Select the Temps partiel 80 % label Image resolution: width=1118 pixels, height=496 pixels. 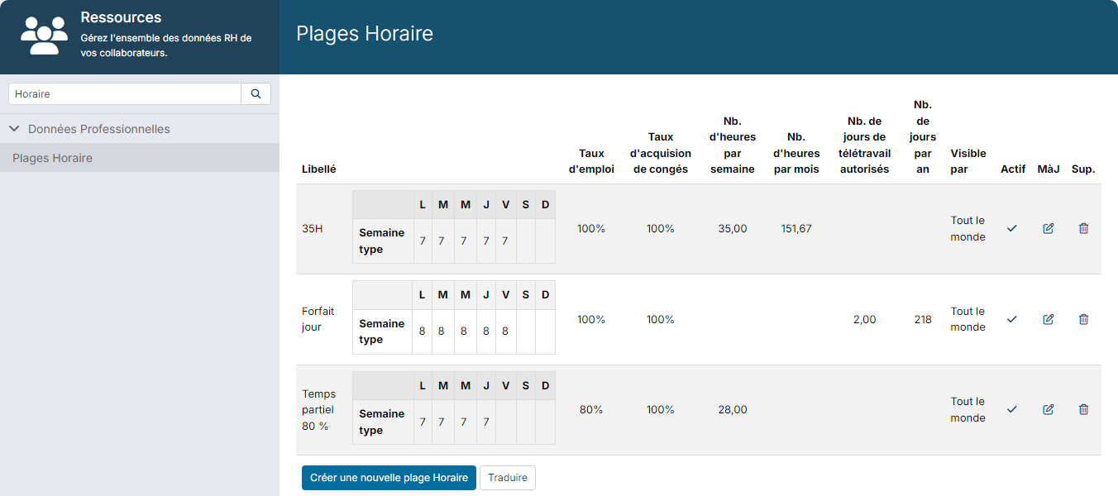pyautogui.click(x=319, y=409)
